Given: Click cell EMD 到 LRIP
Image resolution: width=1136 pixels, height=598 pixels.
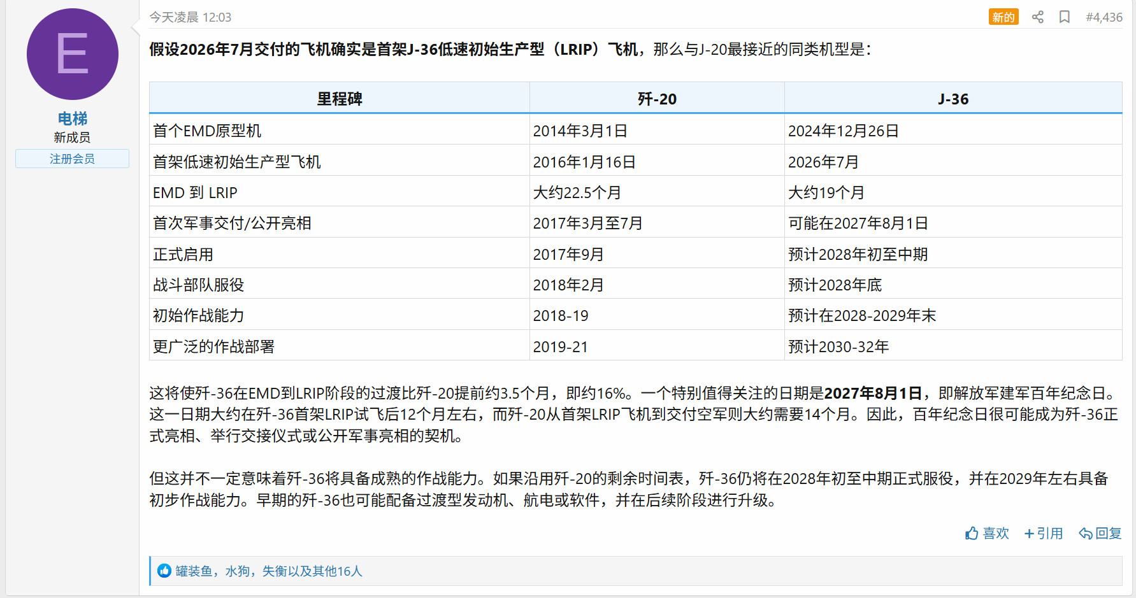Looking at the screenshot, I should (x=340, y=192).
